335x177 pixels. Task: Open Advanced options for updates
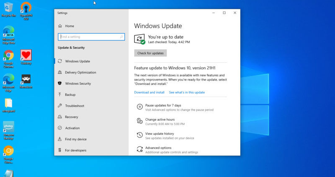click(x=158, y=148)
